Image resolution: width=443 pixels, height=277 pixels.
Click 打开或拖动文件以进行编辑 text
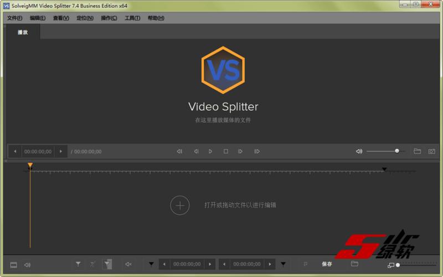240,205
